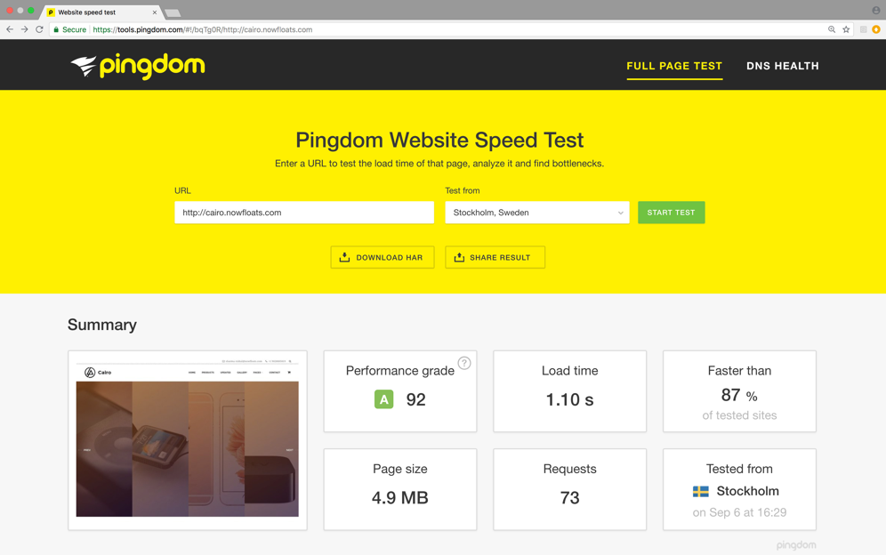Click the browser back arrow
The width and height of the screenshot is (886, 555).
pos(10,29)
